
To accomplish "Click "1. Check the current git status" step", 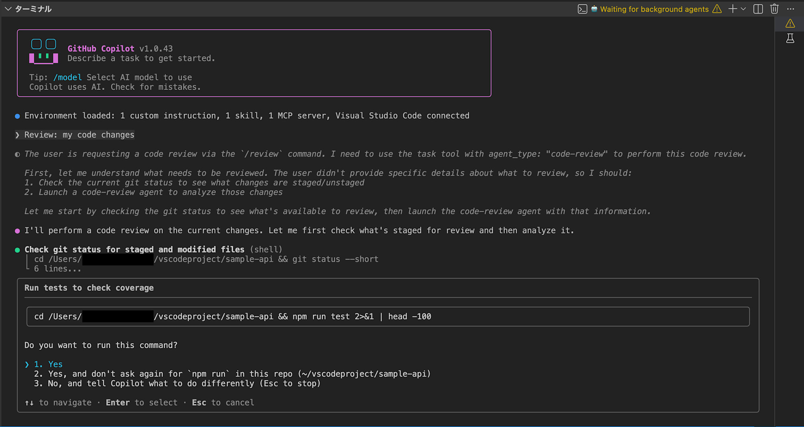I will tap(194, 183).
